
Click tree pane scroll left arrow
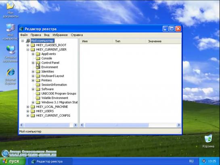click(x=21, y=125)
